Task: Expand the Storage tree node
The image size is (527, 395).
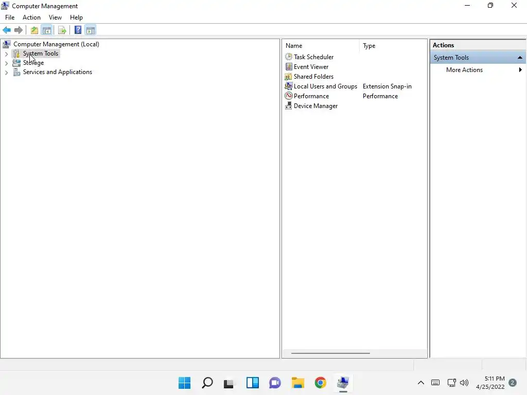Action: (6, 63)
